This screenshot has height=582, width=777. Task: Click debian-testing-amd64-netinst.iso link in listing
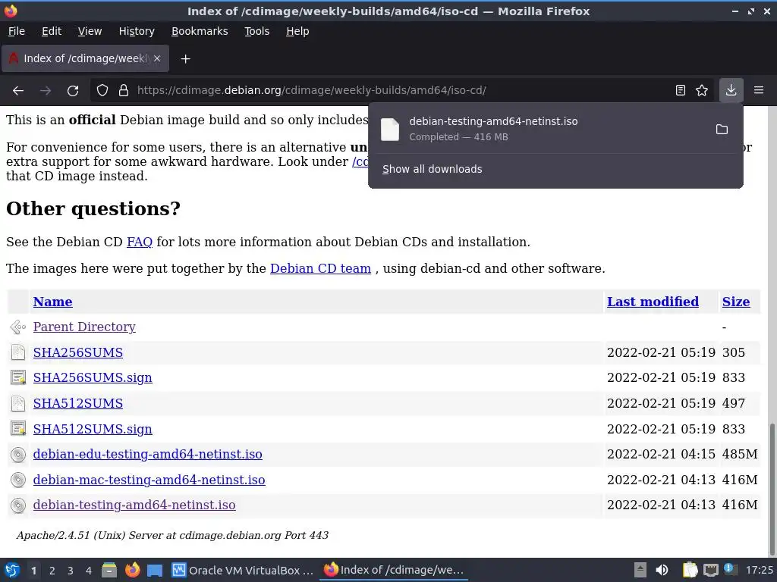[134, 505]
